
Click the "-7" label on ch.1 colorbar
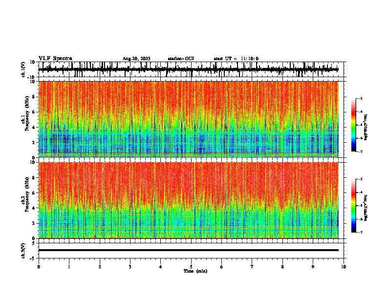pyautogui.click(x=360, y=151)
